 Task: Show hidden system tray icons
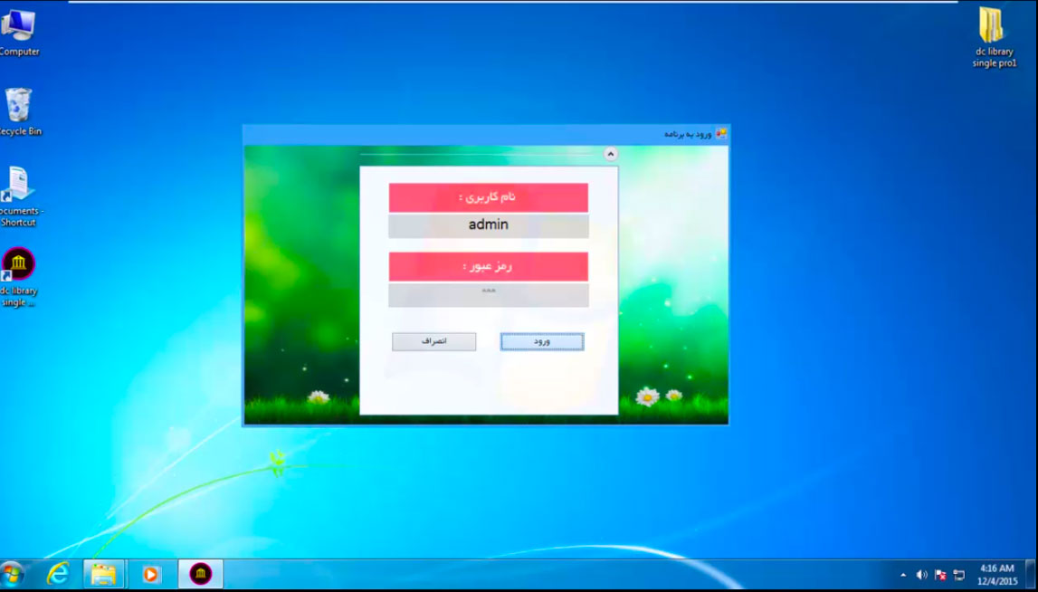click(x=904, y=575)
